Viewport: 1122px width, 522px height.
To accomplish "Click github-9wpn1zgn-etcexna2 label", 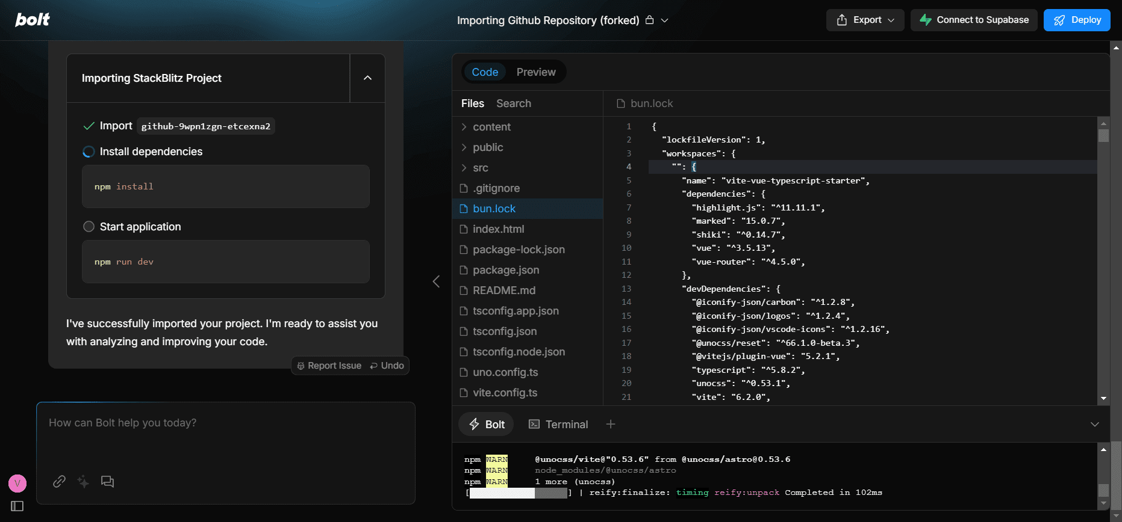I will 206,126.
